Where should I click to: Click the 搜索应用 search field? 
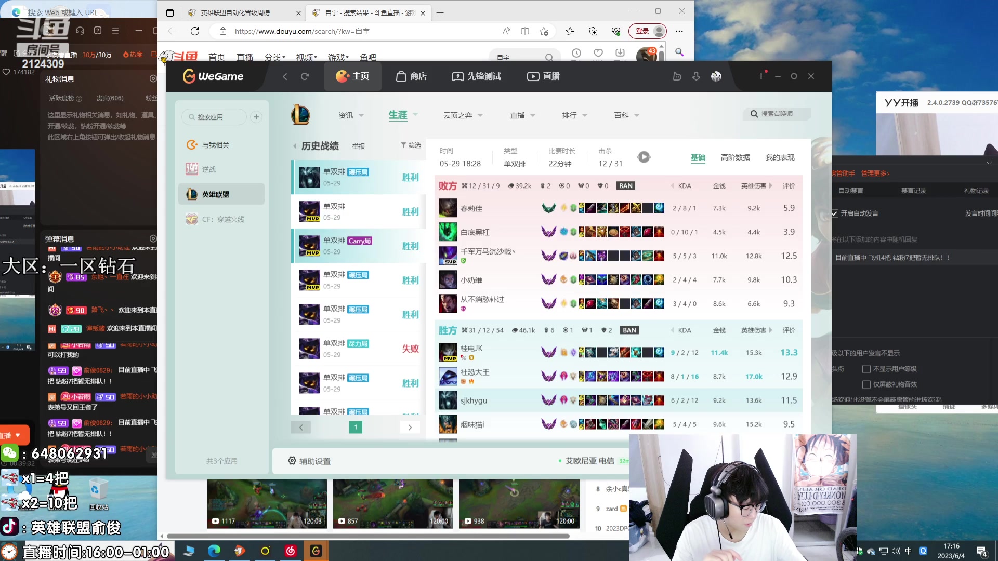[214, 117]
